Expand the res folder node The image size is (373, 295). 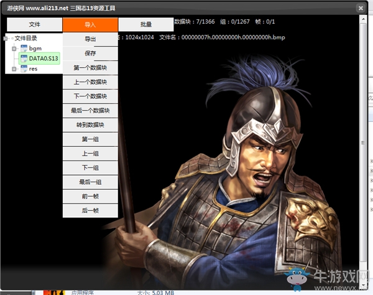(14, 69)
